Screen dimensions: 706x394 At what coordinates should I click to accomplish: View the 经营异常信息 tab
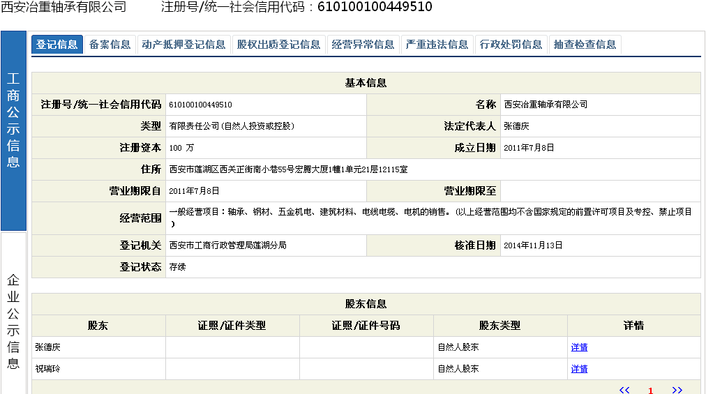click(x=363, y=45)
